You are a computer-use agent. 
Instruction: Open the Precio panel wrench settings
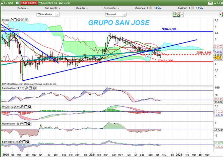(11, 20)
